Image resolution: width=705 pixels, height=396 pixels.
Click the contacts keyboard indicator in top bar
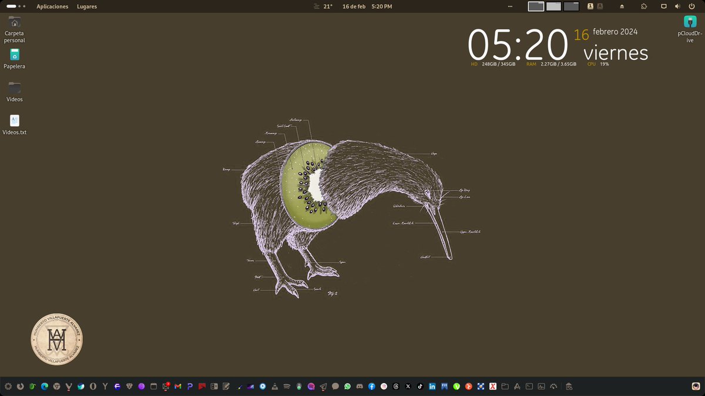590,6
